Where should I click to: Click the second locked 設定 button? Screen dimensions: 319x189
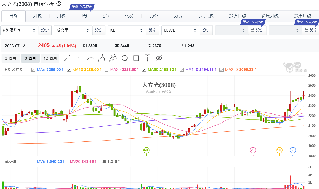(311, 30)
